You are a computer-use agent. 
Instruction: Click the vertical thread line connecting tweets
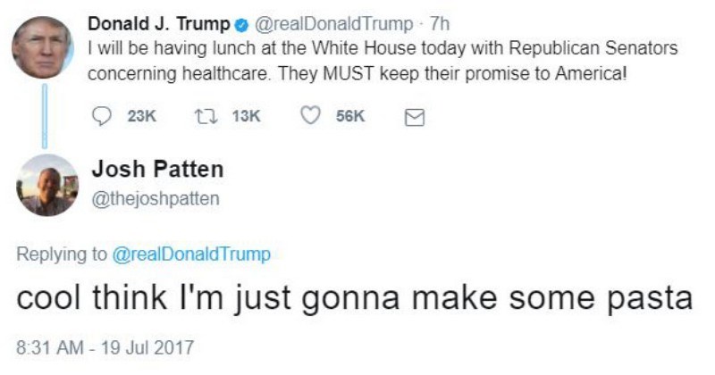(41, 113)
